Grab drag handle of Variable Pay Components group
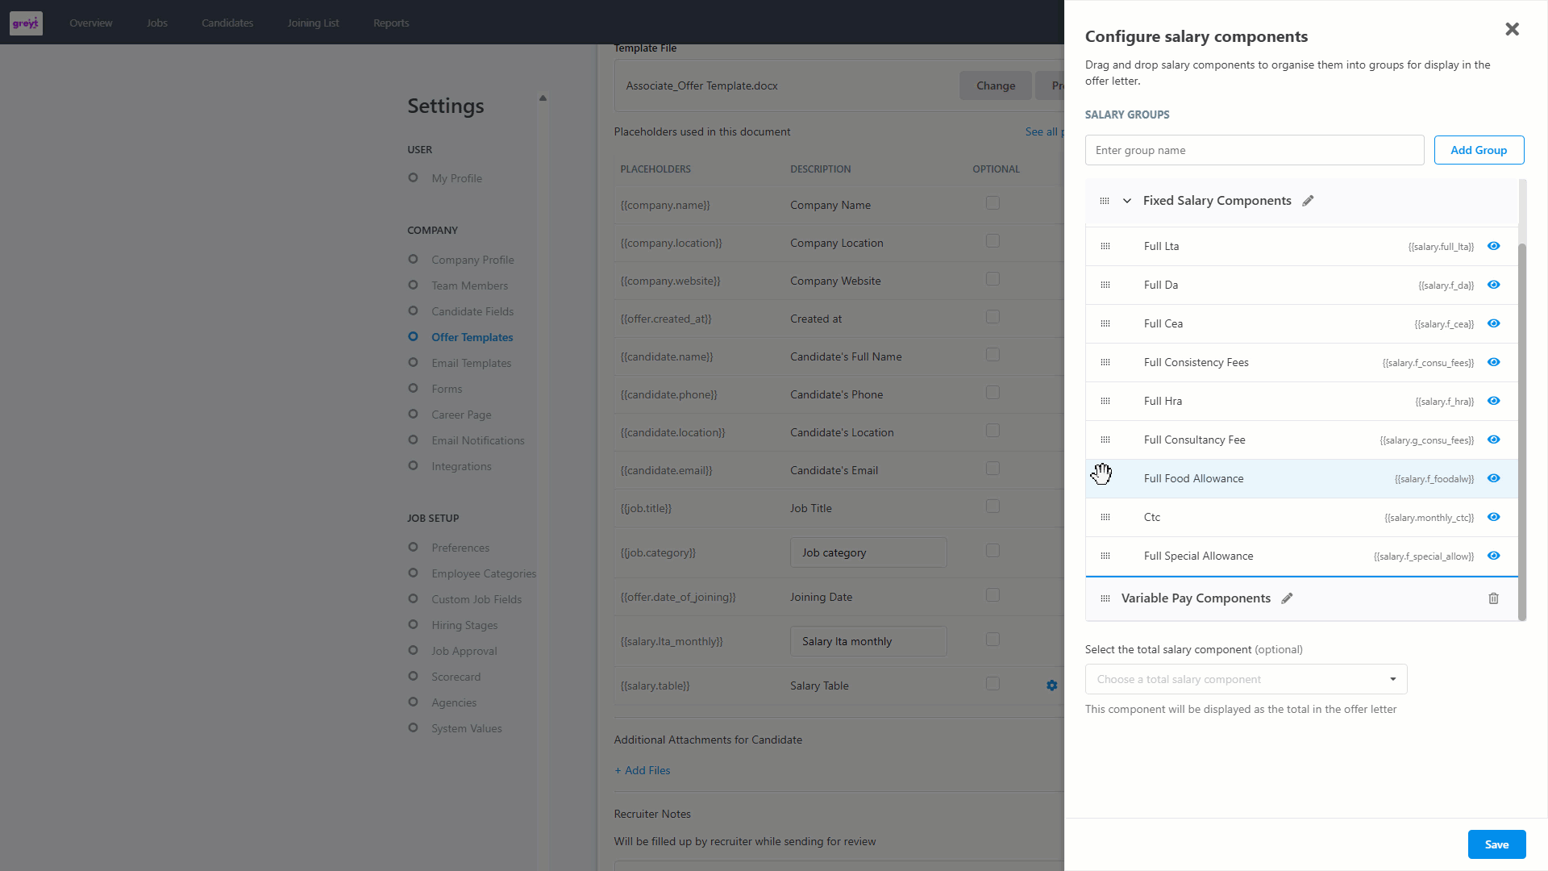 tap(1105, 598)
